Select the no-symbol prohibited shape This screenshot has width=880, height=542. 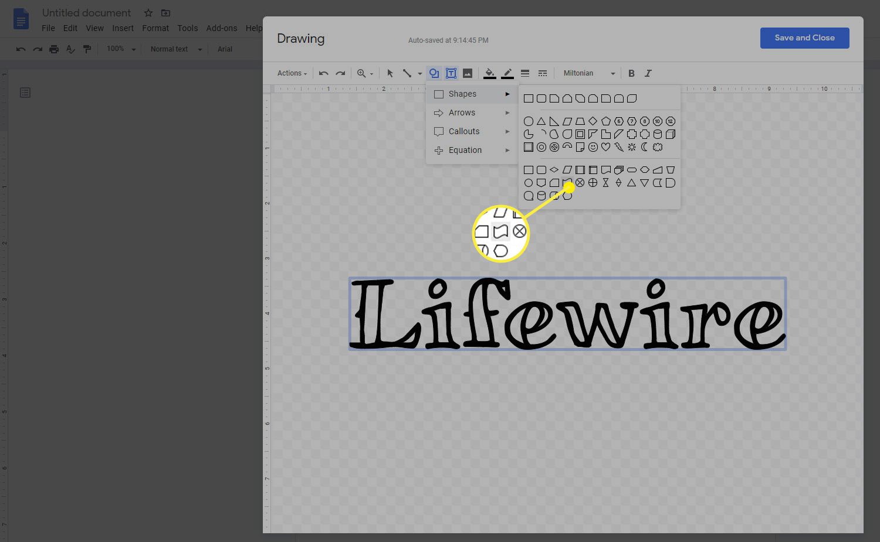click(x=554, y=147)
